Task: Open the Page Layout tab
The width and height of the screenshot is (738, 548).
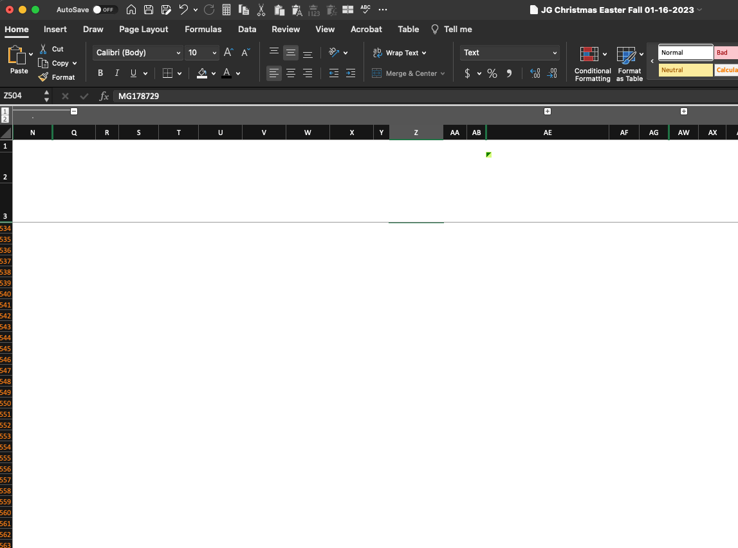Action: click(x=143, y=29)
